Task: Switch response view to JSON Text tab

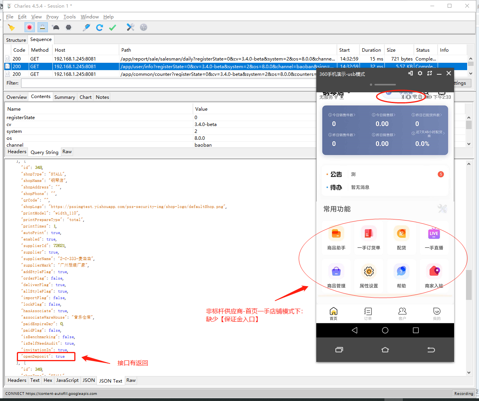Action: [x=111, y=381]
